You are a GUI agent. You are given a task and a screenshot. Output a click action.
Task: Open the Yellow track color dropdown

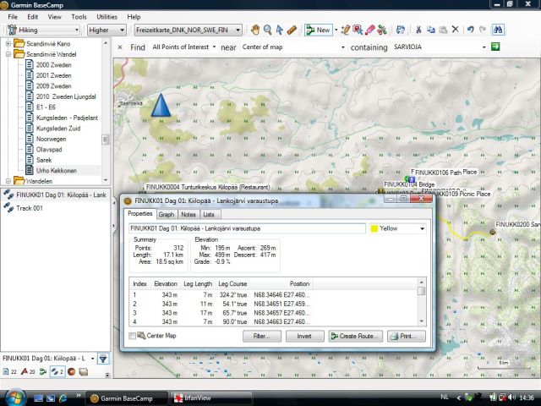421,228
